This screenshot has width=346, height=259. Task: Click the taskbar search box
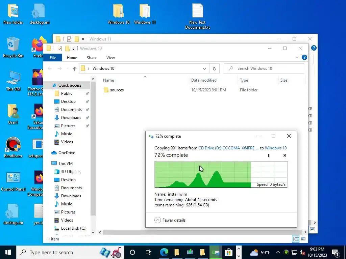(70, 252)
